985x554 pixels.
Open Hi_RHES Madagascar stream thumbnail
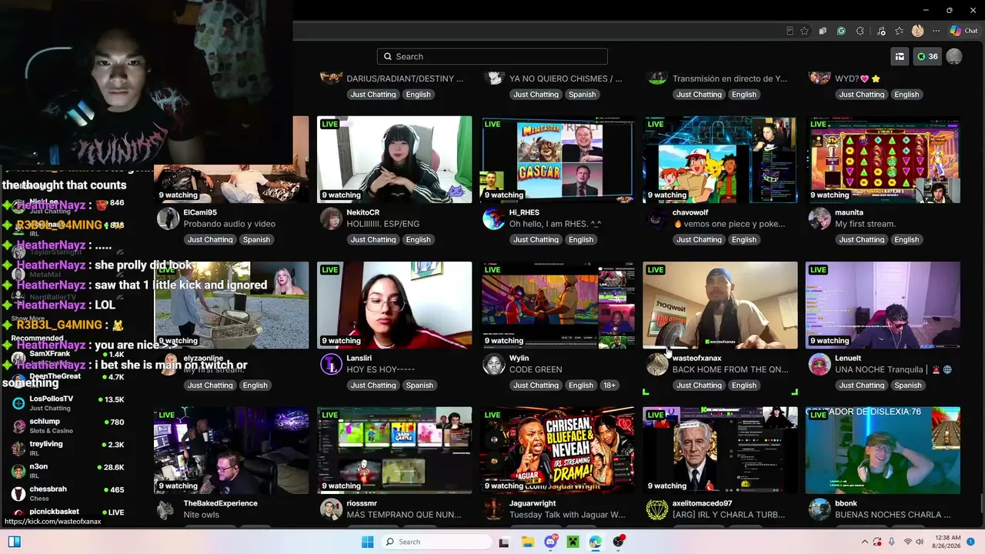[558, 159]
